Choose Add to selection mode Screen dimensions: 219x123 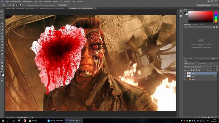pyautogui.click(x=13, y=5)
